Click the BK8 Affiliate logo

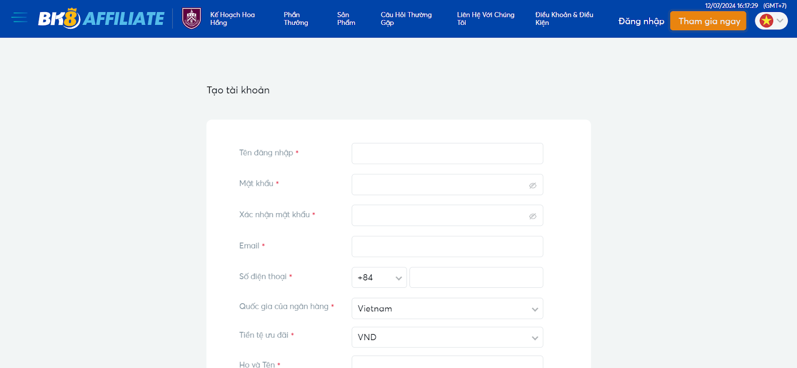(x=101, y=18)
